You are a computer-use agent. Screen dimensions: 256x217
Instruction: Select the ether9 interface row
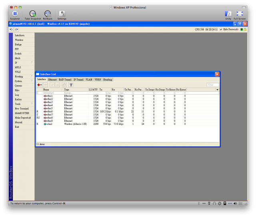point(128,121)
